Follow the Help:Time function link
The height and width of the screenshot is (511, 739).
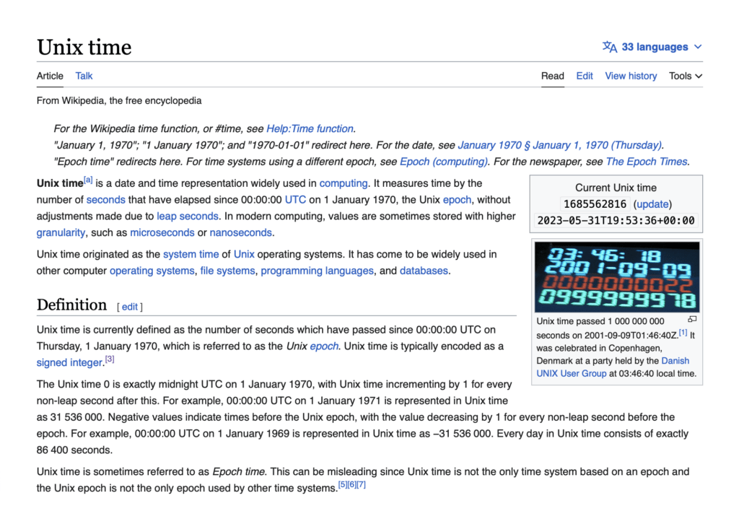coord(310,128)
